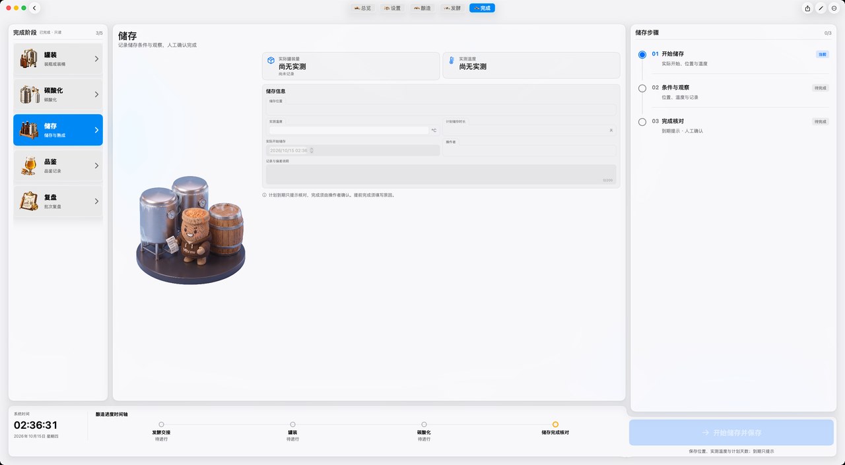Click the 开始储存并保存 button

[731, 433]
